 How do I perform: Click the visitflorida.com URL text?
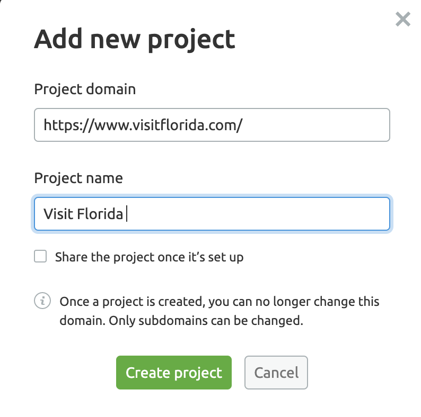pyautogui.click(x=143, y=125)
